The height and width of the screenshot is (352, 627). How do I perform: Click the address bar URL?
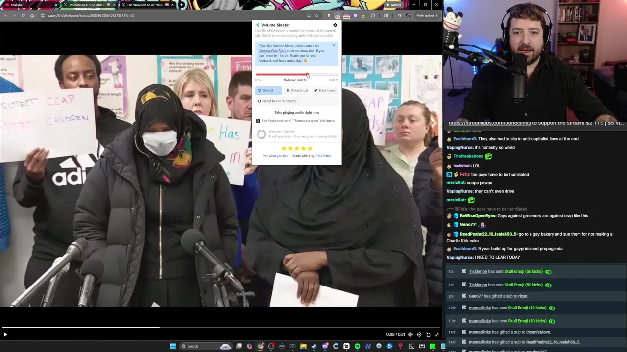click(91, 15)
